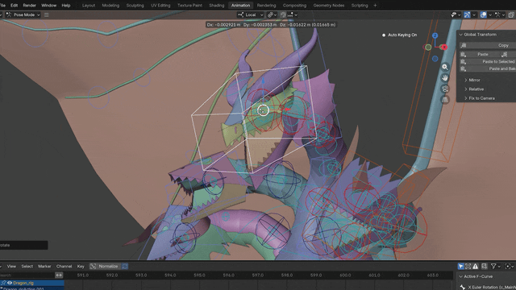The height and width of the screenshot is (290, 516).
Task: Toggle auto normalization refresh icon
Action: 125,267
